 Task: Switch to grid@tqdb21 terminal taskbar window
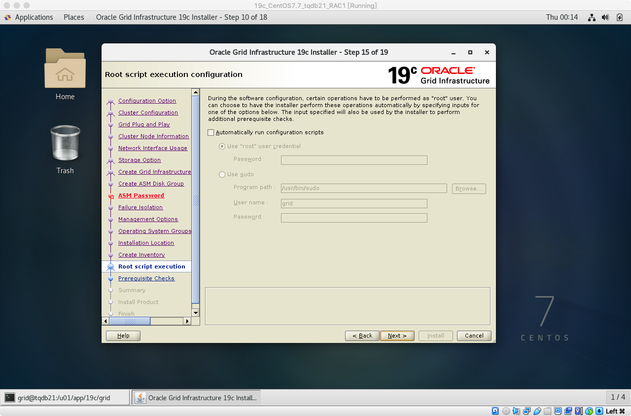[x=66, y=398]
